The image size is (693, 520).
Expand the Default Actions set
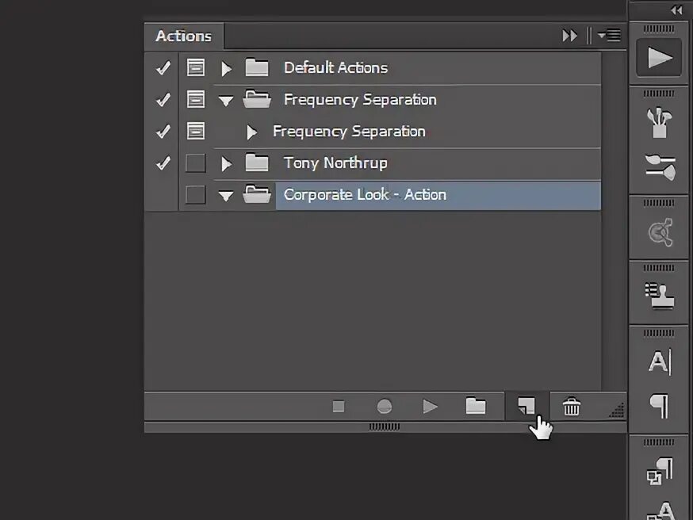[226, 68]
